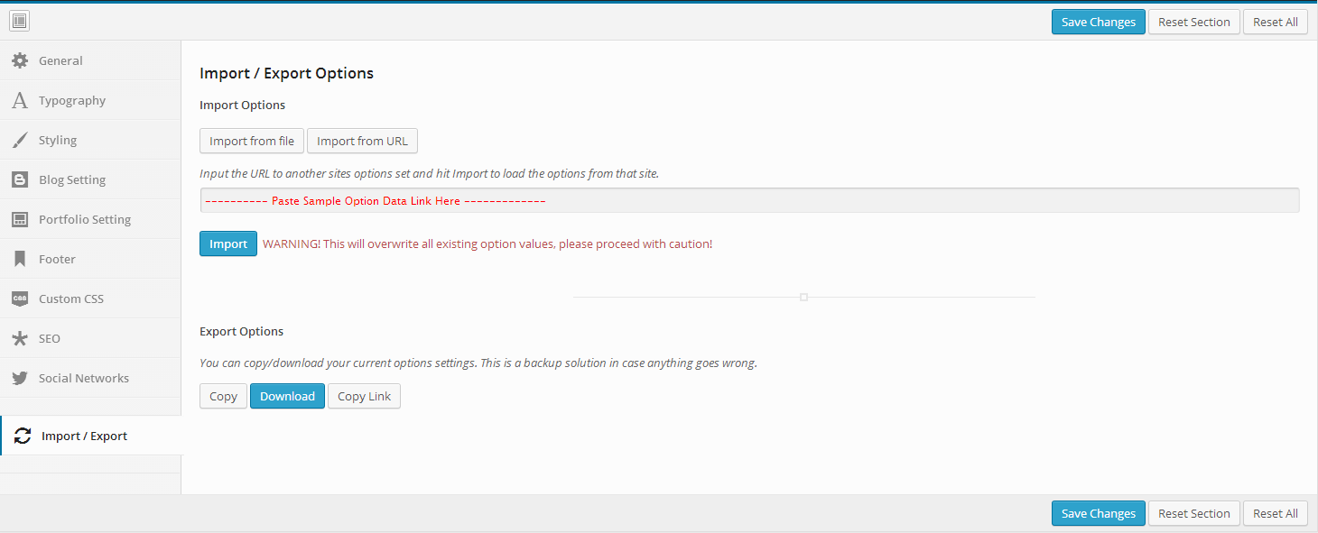
Task: Open the Typography settings section
Action: [72, 100]
